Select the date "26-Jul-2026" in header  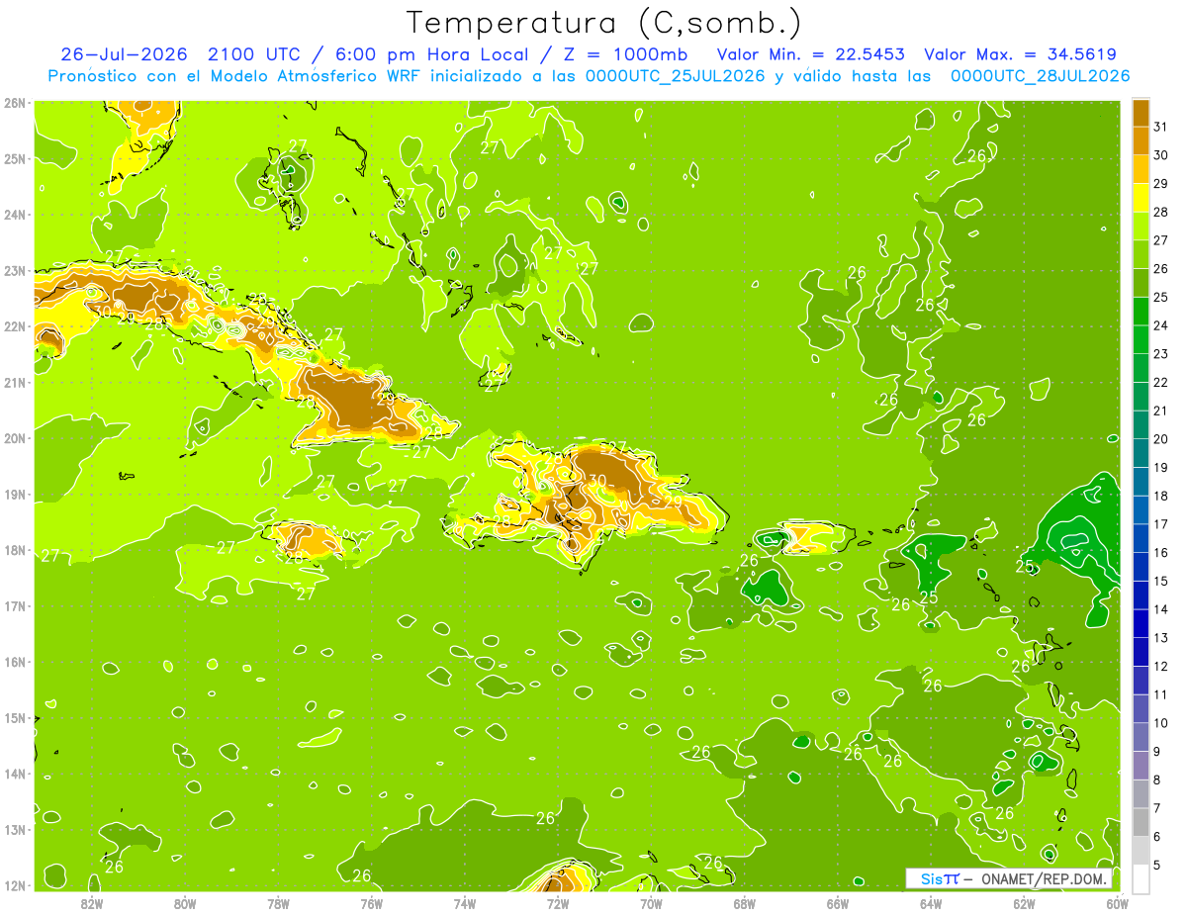(126, 54)
